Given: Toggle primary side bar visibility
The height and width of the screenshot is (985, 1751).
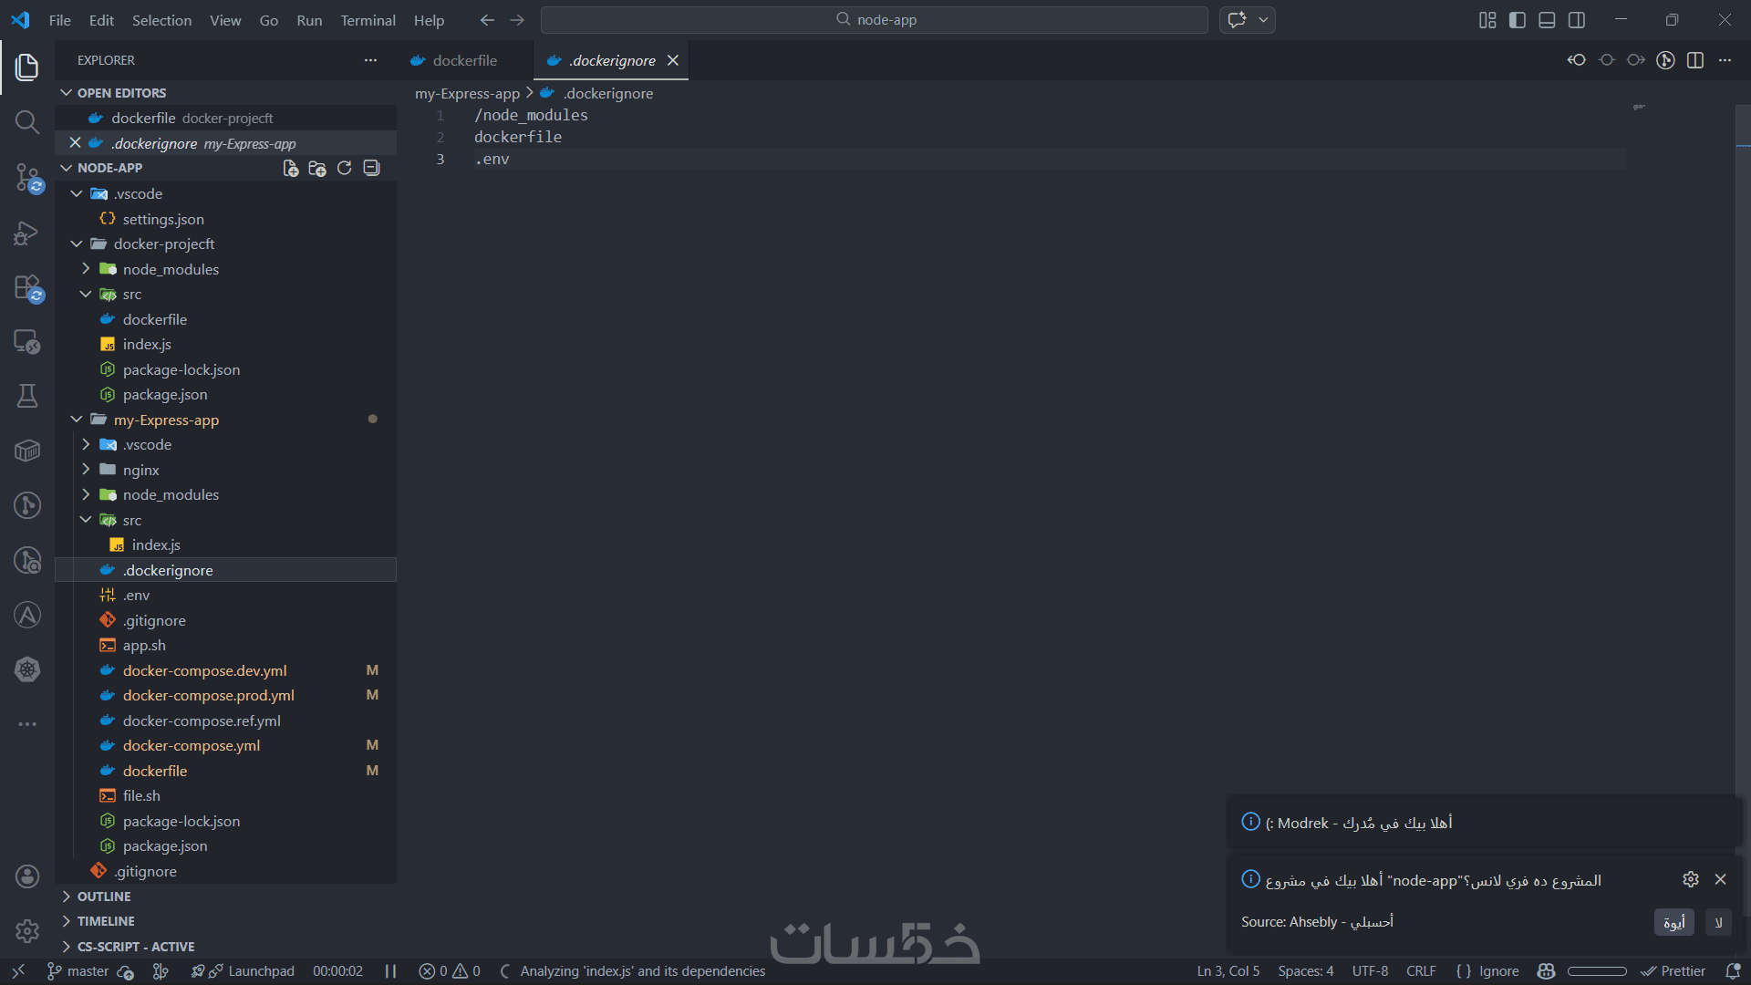Looking at the screenshot, I should pos(1518,20).
